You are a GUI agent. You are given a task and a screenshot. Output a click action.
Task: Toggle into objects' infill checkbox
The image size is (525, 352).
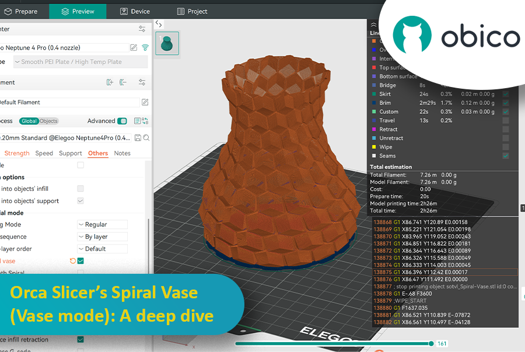pyautogui.click(x=80, y=189)
